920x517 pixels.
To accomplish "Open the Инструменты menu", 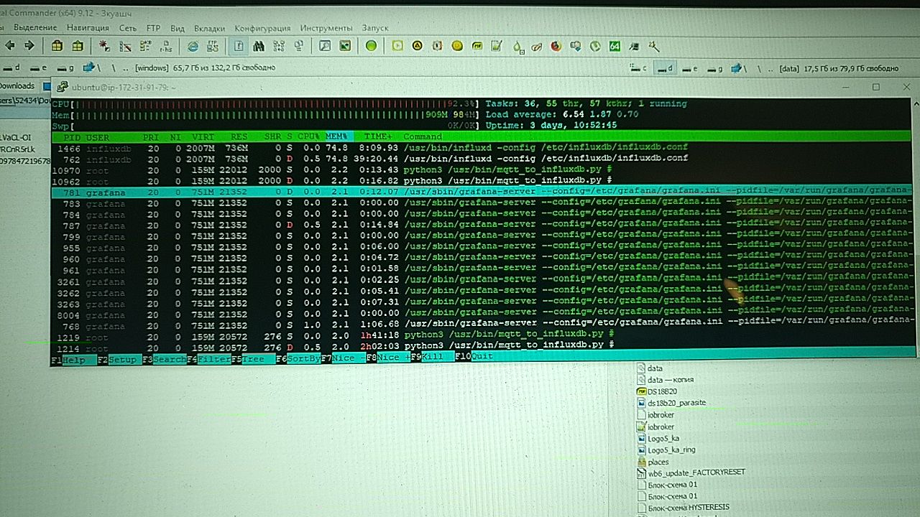I will [x=326, y=28].
